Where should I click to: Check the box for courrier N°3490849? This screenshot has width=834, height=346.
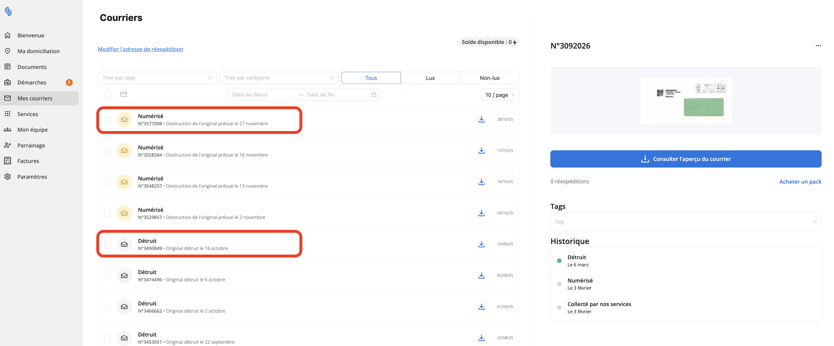[107, 245]
